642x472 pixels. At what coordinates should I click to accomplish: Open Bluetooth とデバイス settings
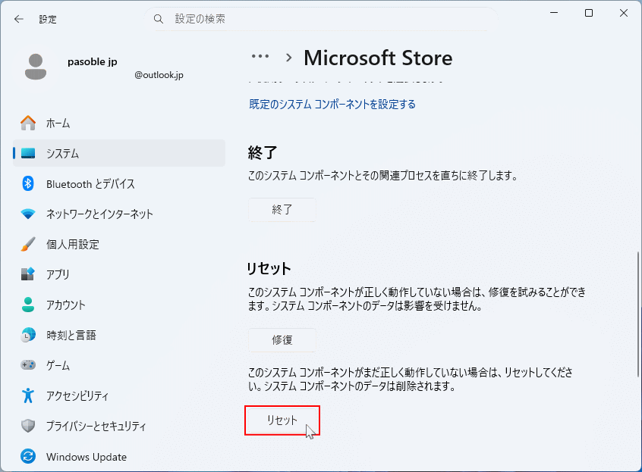pyautogui.click(x=90, y=184)
